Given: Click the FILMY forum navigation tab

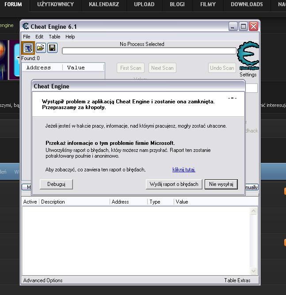Looking at the screenshot, I should coord(208,4).
